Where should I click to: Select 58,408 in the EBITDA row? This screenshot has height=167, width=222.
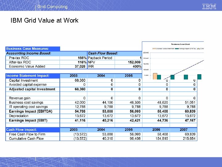162,111
